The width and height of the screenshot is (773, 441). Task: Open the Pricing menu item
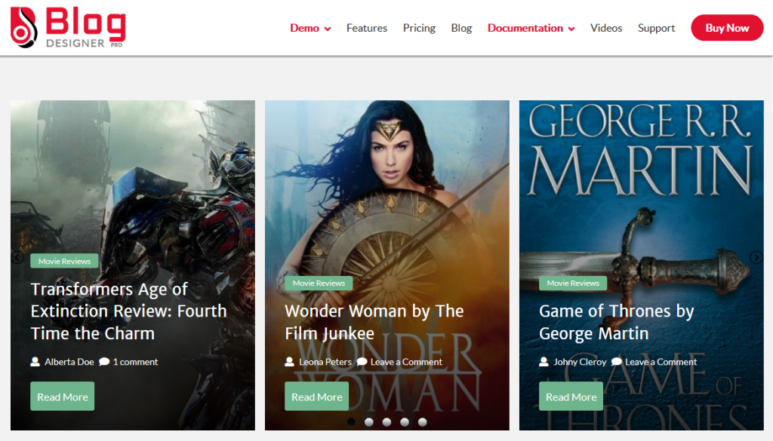tap(419, 28)
